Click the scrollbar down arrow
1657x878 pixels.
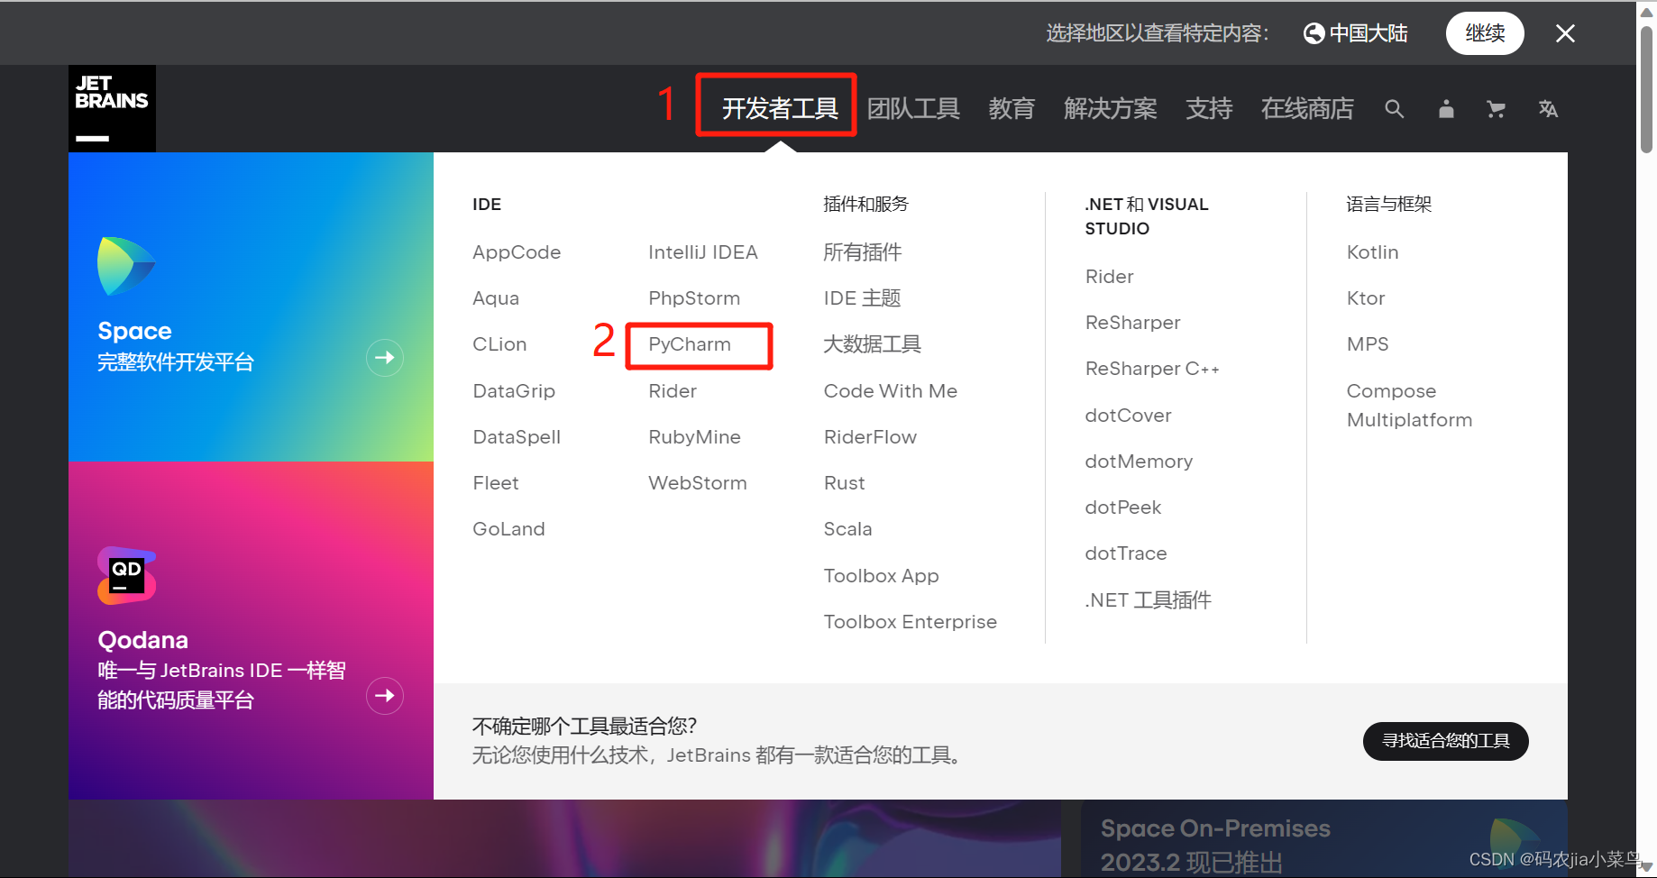[x=1646, y=867]
